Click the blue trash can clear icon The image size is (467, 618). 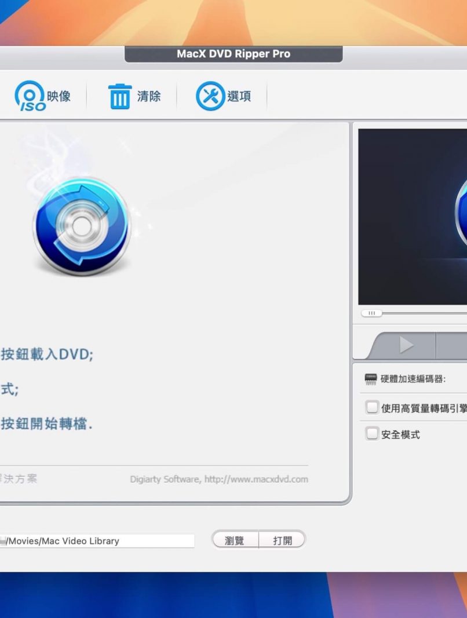[x=120, y=96]
